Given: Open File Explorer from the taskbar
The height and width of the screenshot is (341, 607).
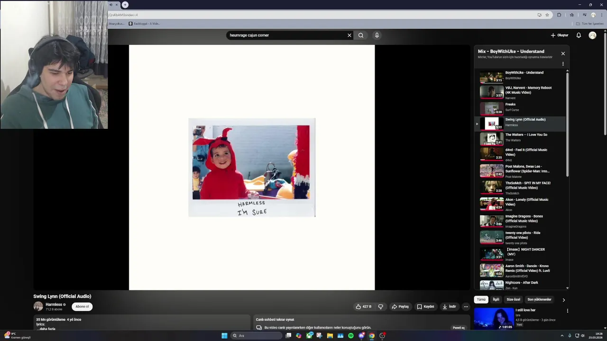Looking at the screenshot, I should pyautogui.click(x=330, y=335).
